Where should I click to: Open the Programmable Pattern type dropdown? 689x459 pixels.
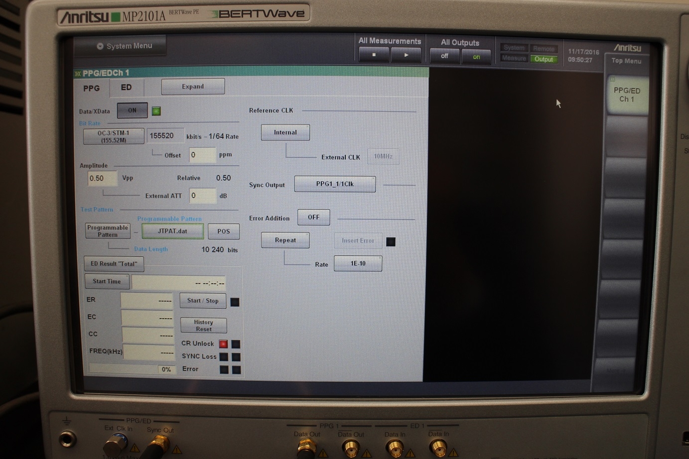click(108, 231)
